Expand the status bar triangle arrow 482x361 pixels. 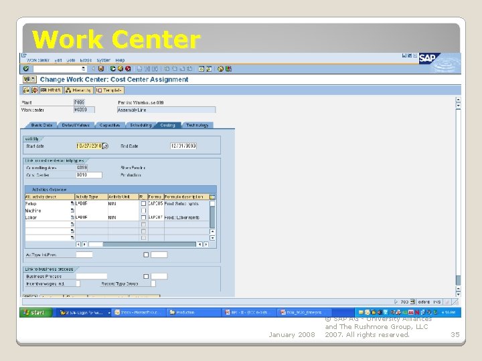(396, 302)
